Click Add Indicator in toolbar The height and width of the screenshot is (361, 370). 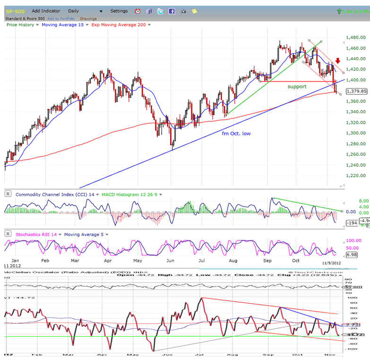click(x=45, y=11)
